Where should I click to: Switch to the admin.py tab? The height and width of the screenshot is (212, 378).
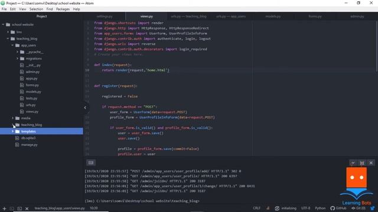(x=357, y=16)
